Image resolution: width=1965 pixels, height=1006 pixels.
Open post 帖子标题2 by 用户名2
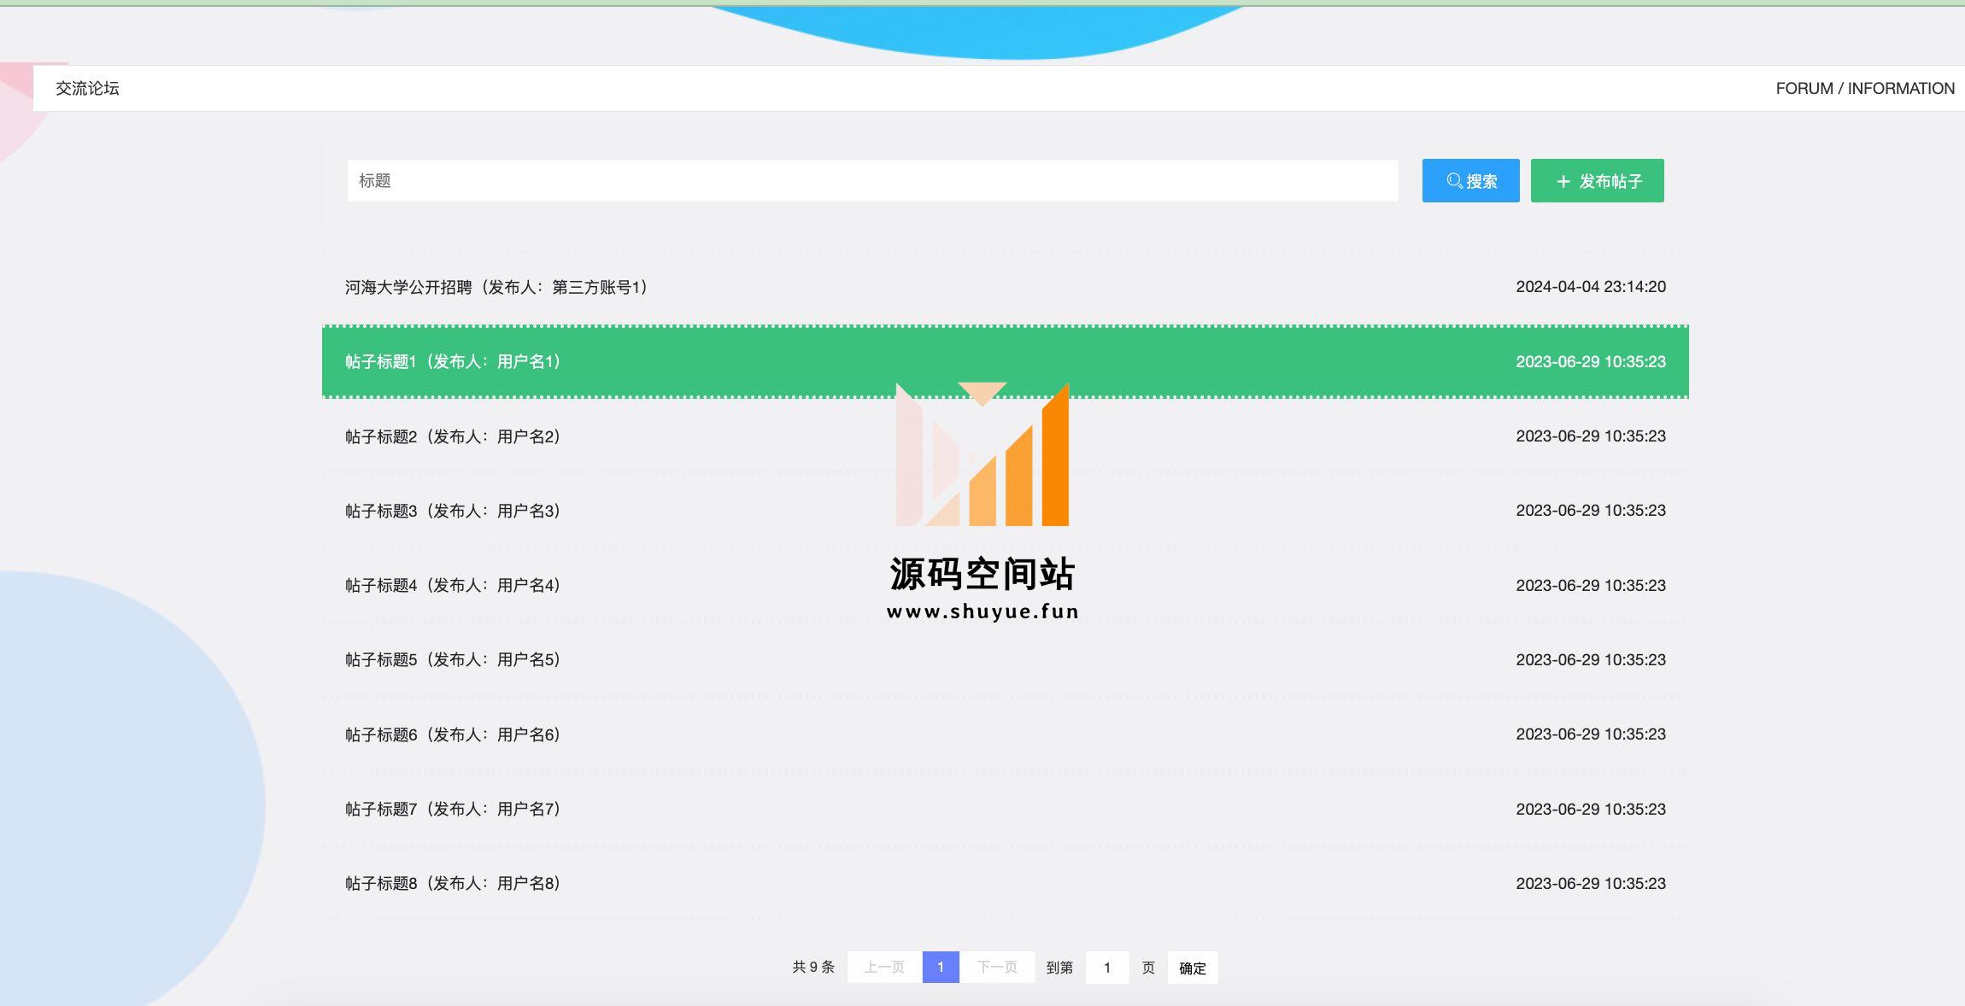click(1005, 436)
